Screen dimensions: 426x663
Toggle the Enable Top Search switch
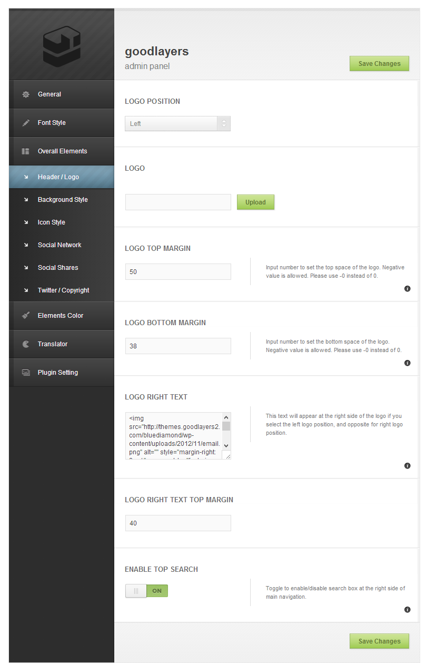pos(146,591)
